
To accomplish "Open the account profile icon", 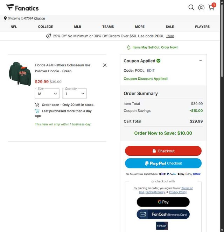I will [201, 7].
